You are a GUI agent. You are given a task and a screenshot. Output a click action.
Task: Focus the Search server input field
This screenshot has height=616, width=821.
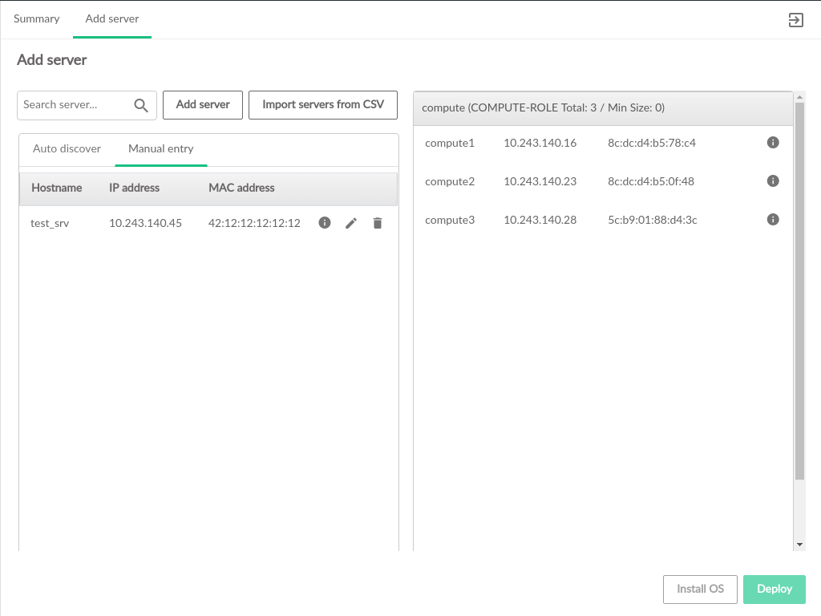[x=72, y=105]
